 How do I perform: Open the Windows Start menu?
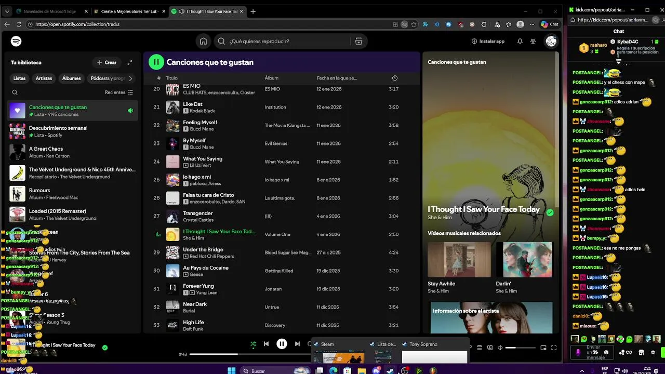tap(231, 370)
